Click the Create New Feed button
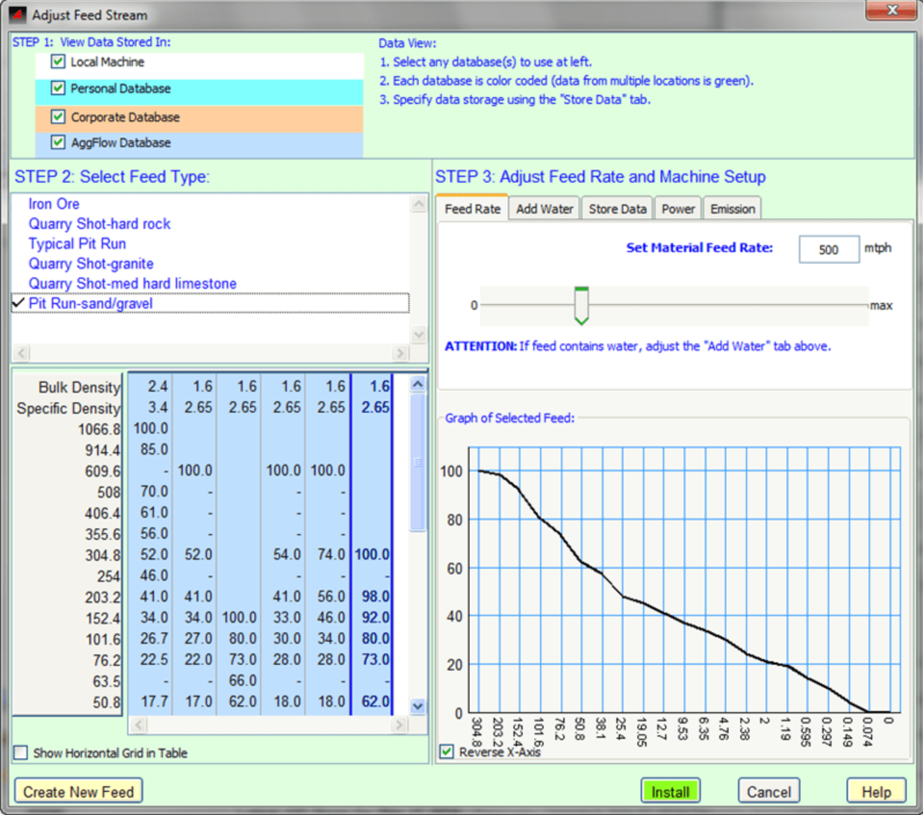Viewport: 923px width, 815px height. [78, 791]
